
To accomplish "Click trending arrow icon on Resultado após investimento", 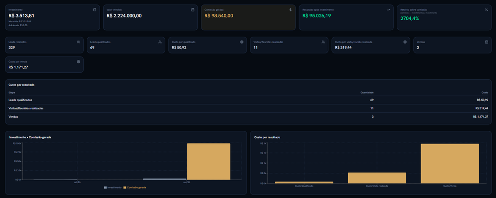I will click(x=388, y=10).
